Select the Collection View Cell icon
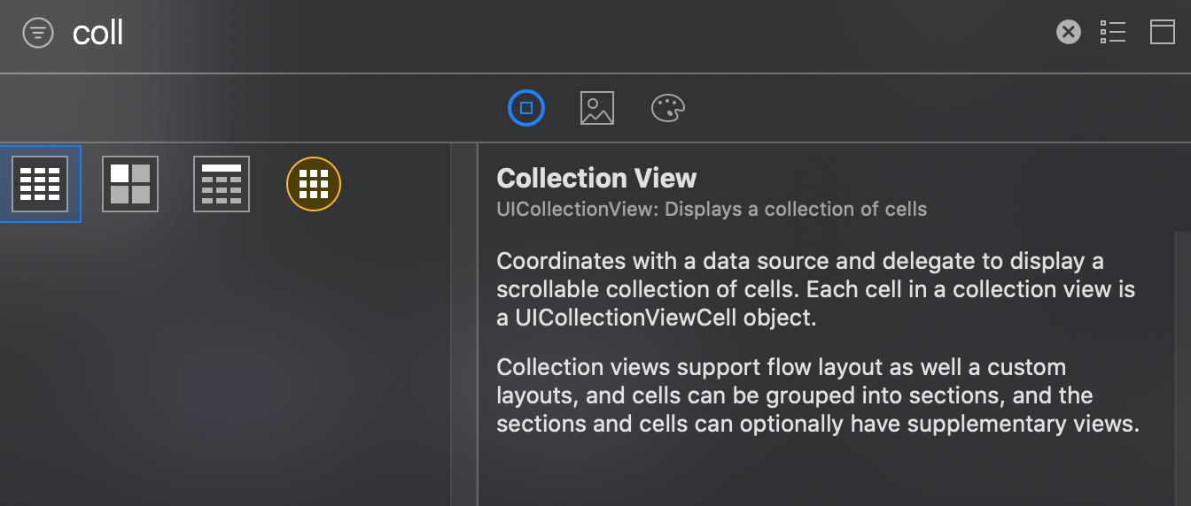Viewport: 1191px width, 506px height. coord(130,184)
